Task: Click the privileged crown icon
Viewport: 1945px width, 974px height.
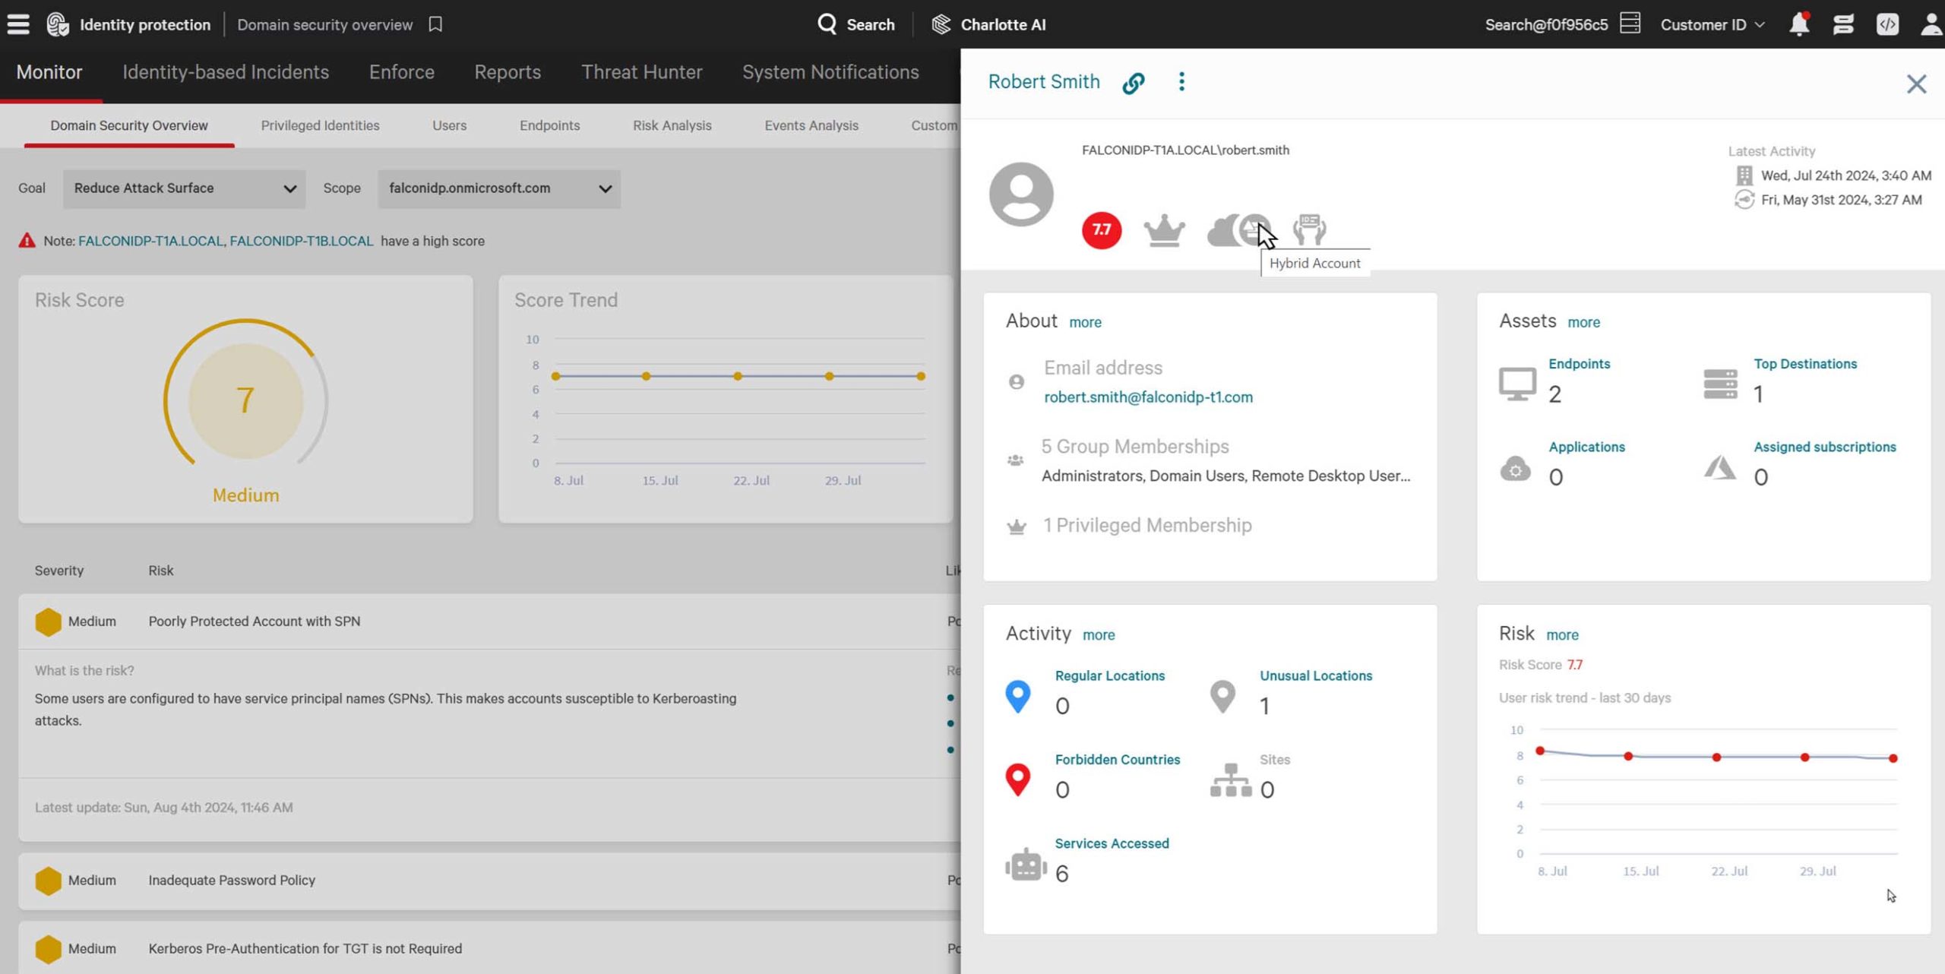Action: point(1165,230)
